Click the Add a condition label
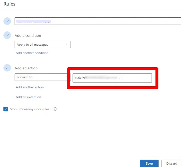The image size is (184, 167). click(28, 35)
